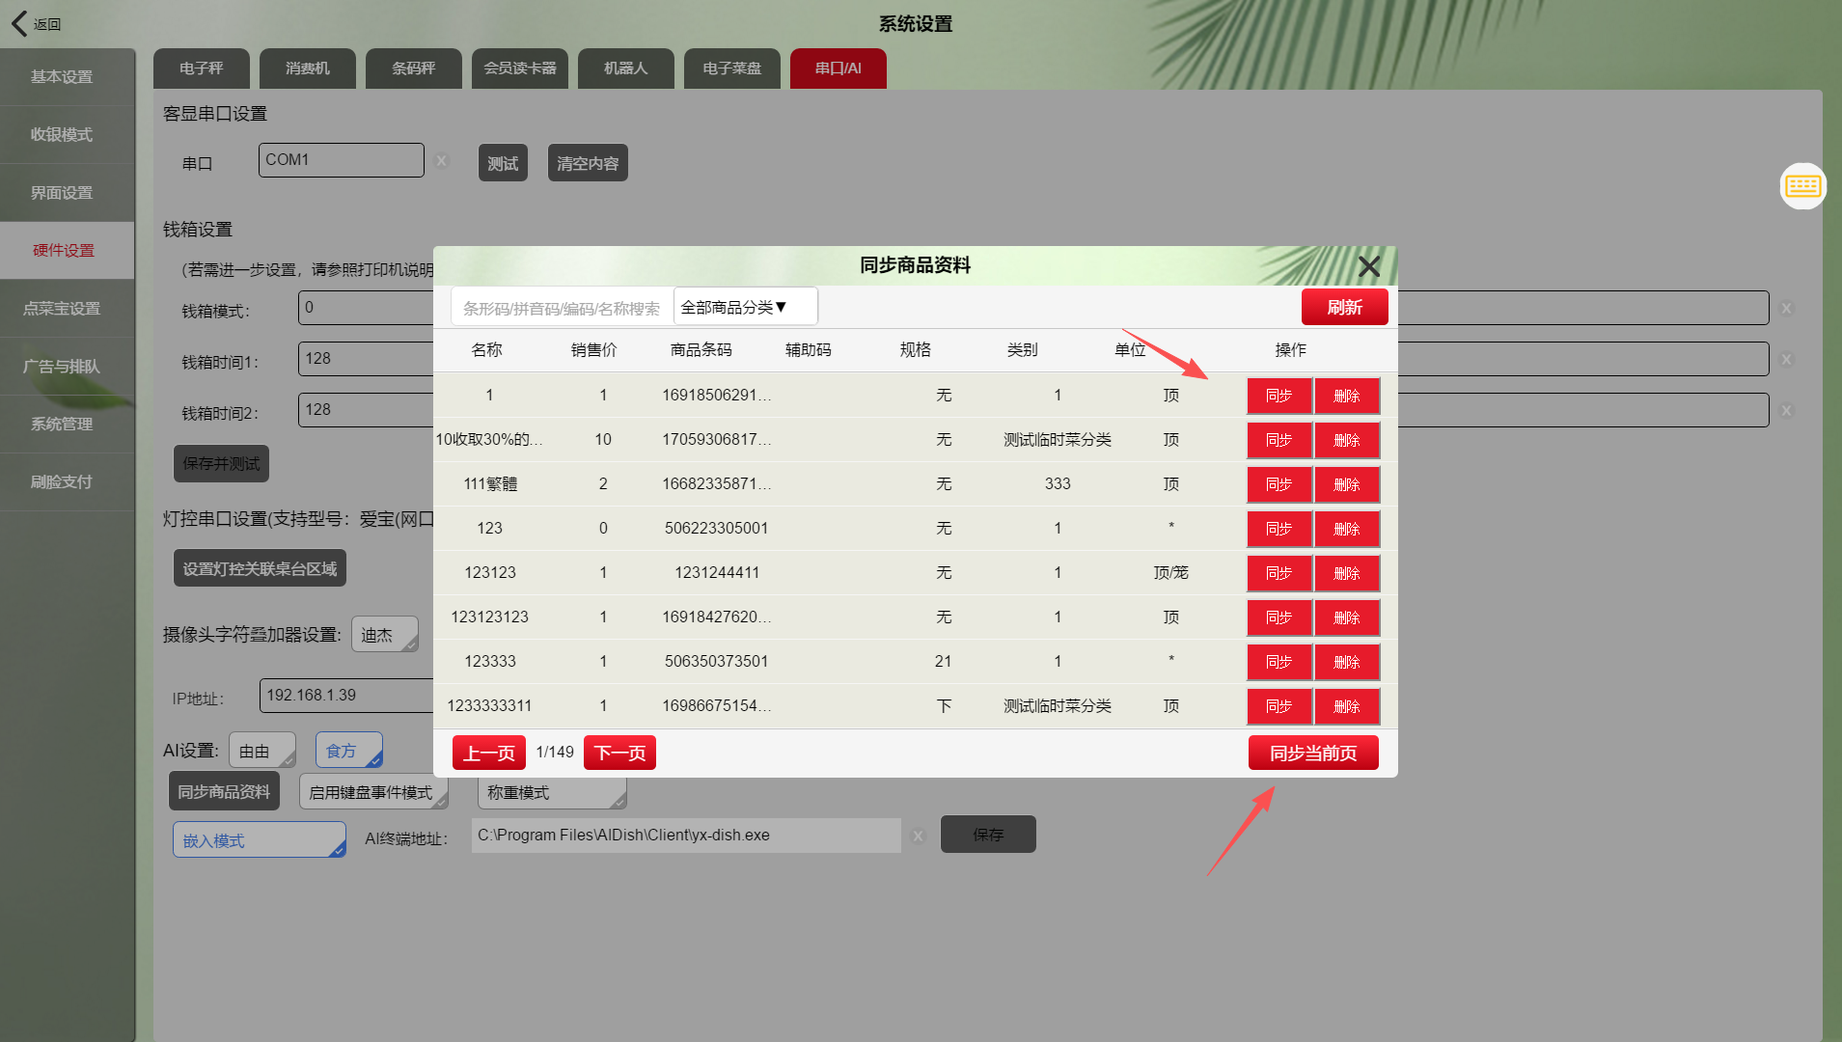
Task: Go to next page with 下一页
Action: [619, 753]
